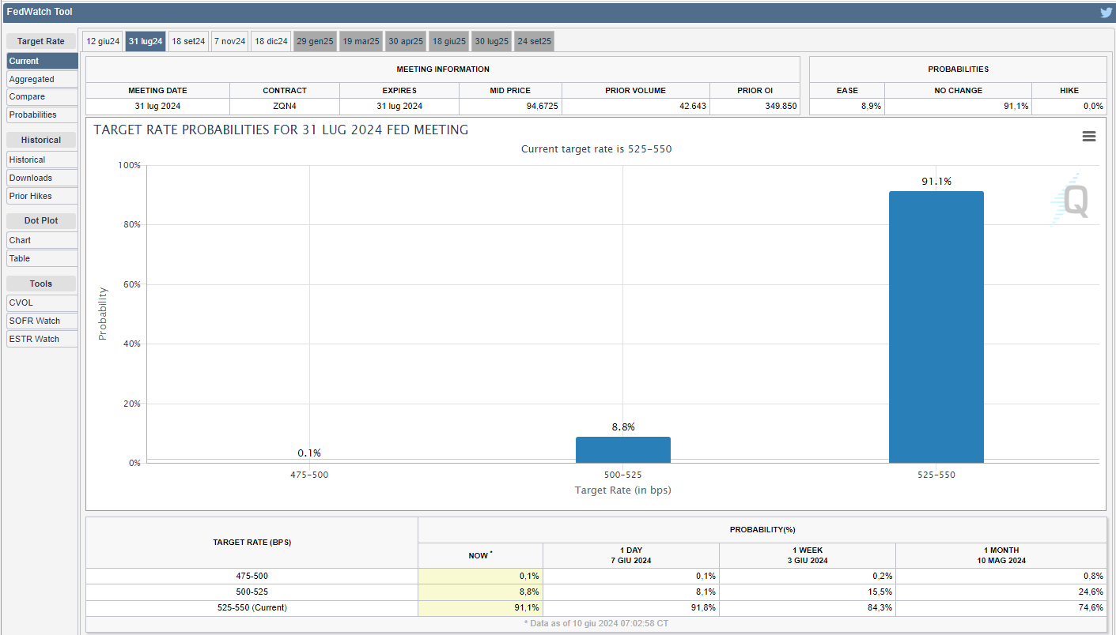Open the 24 set25 meeting tab
Image resolution: width=1116 pixels, height=635 pixels.
coord(534,41)
